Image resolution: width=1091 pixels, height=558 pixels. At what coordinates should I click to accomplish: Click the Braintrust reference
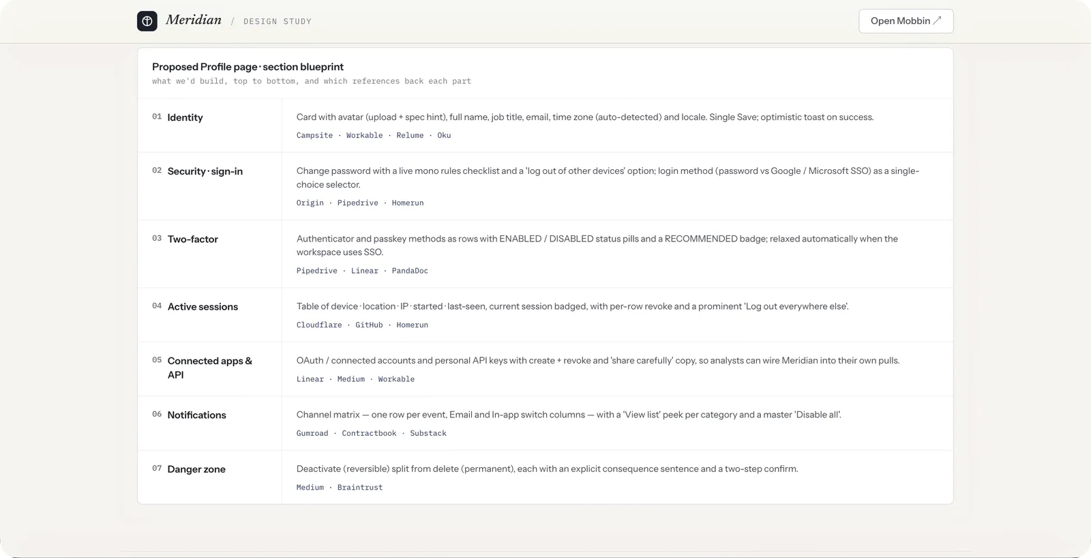(x=360, y=488)
